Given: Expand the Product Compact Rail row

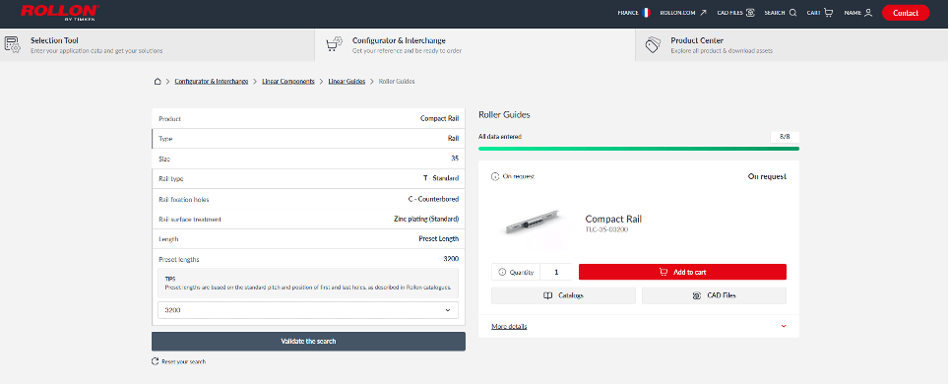Looking at the screenshot, I should tap(308, 119).
